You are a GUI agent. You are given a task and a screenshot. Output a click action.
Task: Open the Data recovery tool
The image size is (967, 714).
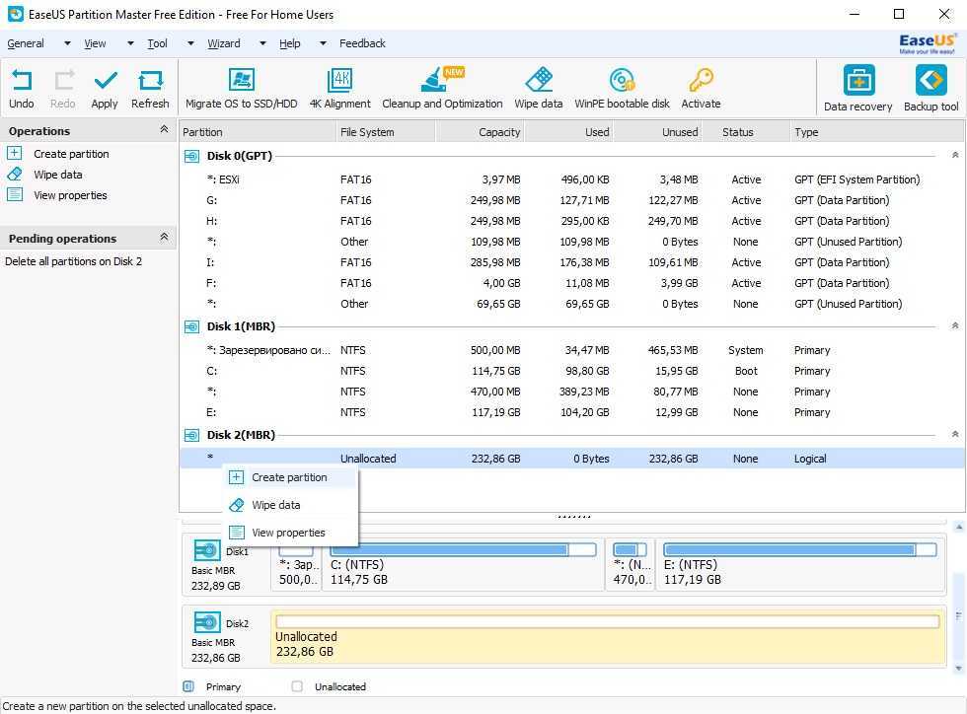[x=857, y=82]
